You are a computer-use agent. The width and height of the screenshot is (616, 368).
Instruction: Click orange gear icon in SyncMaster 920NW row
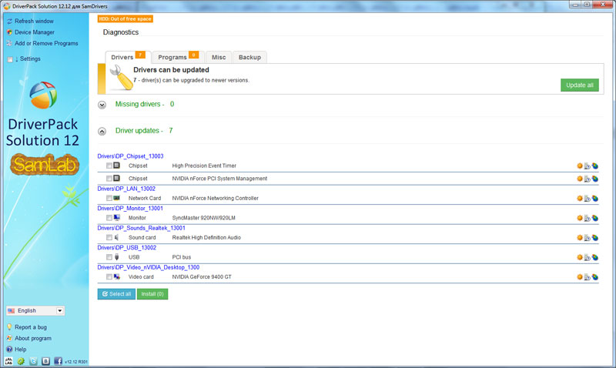580,218
